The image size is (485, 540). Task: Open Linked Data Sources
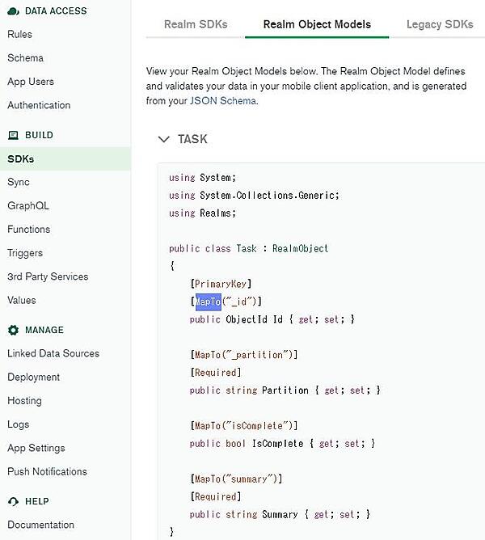(x=53, y=353)
